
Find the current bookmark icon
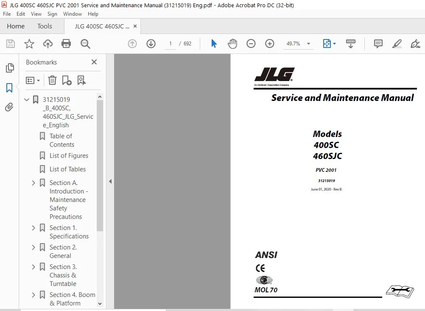[81, 80]
